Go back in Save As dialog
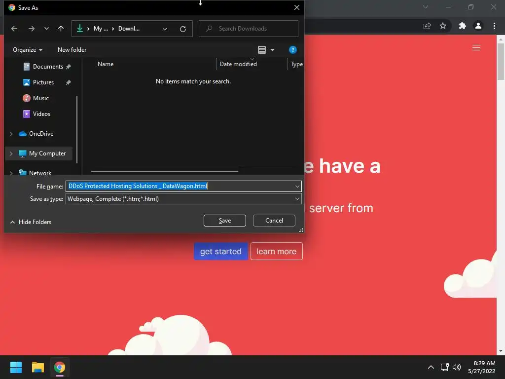This screenshot has width=505, height=379. [x=14, y=29]
